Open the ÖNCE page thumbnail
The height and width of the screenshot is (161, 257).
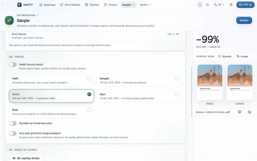[210, 82]
